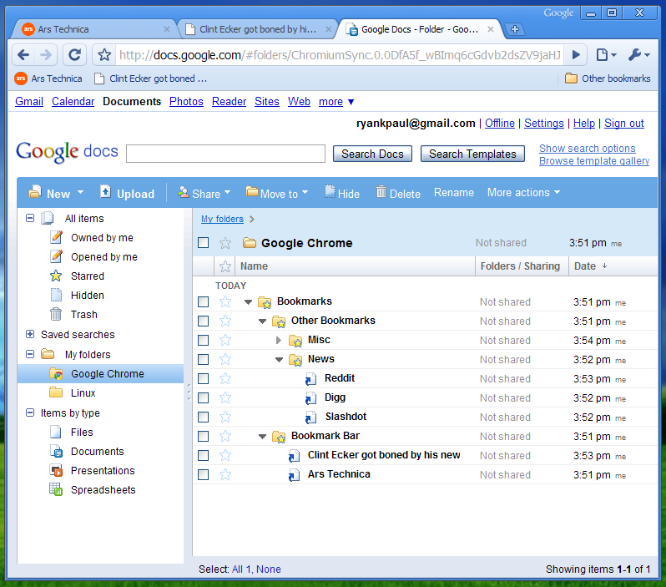Check the Slashdot row checkbox

click(x=204, y=417)
